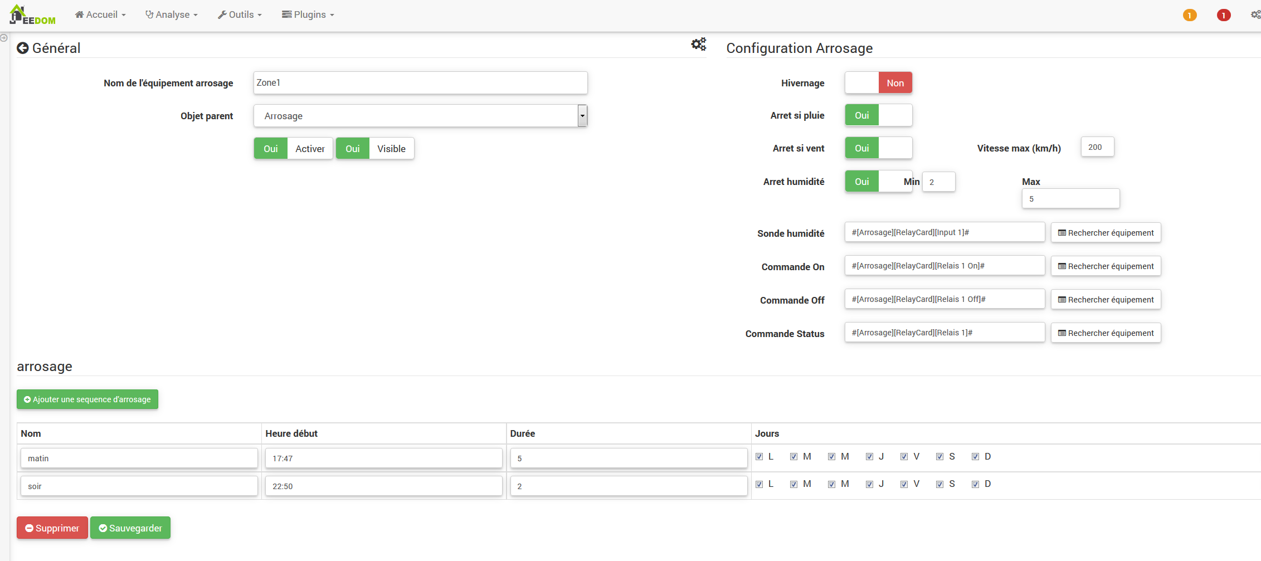Click the 22:50 start time field
The image size is (1261, 561).
coord(384,486)
